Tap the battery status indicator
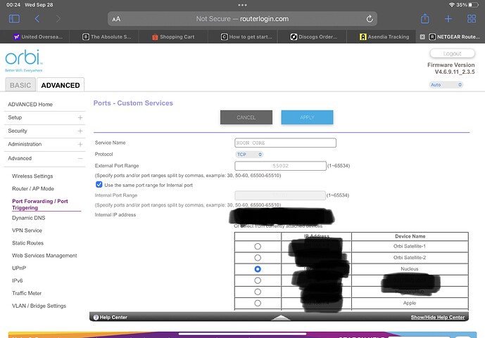This screenshot has width=485, height=338. pos(473,5)
